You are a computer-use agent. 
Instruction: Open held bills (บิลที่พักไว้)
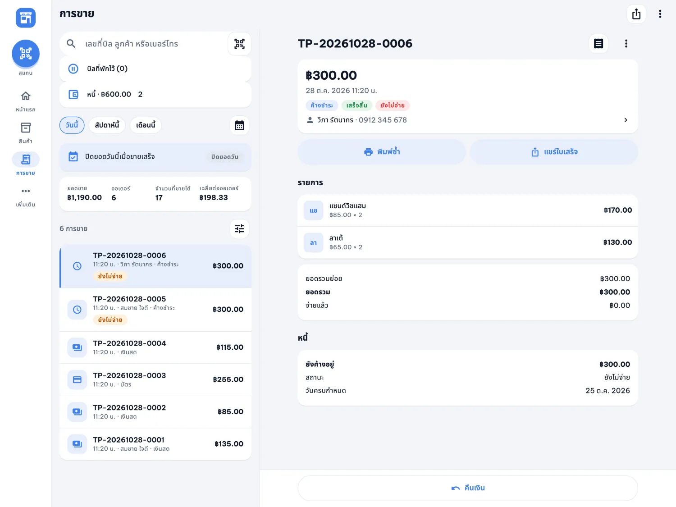[155, 69]
